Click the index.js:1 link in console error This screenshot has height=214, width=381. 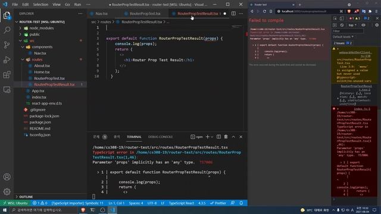click(x=362, y=109)
